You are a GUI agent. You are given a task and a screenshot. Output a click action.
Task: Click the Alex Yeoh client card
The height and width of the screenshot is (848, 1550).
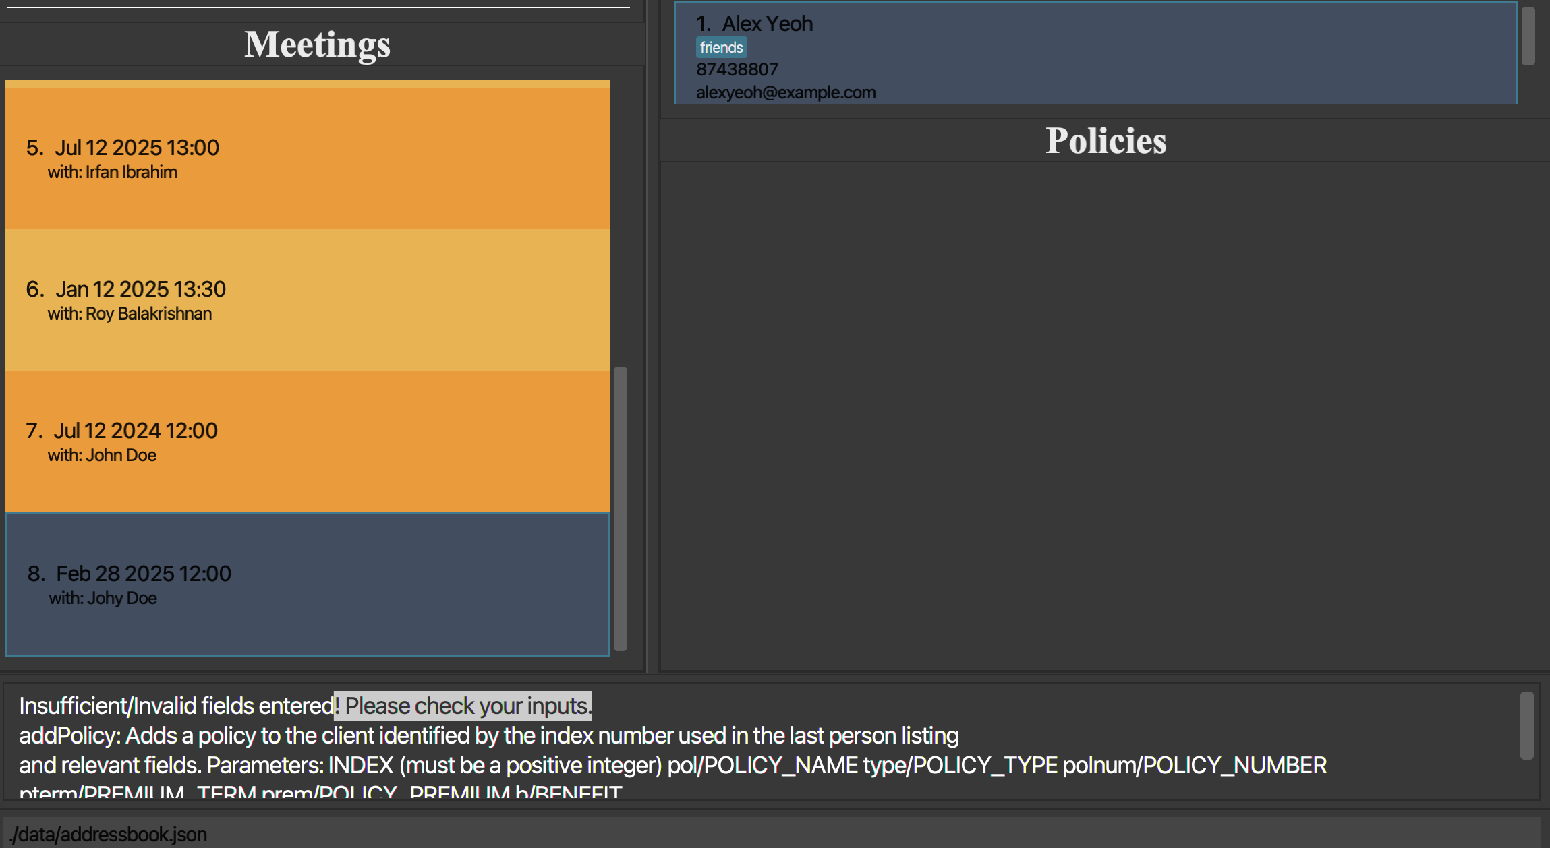1095,54
